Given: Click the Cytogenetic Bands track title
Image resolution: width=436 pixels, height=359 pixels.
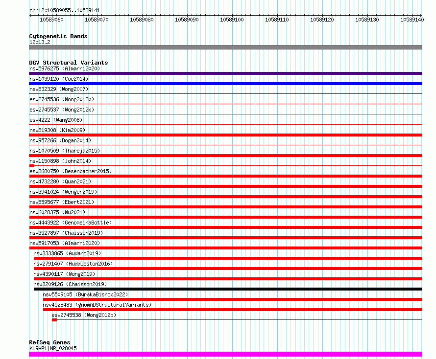Looking at the screenshot, I should pos(58,36).
